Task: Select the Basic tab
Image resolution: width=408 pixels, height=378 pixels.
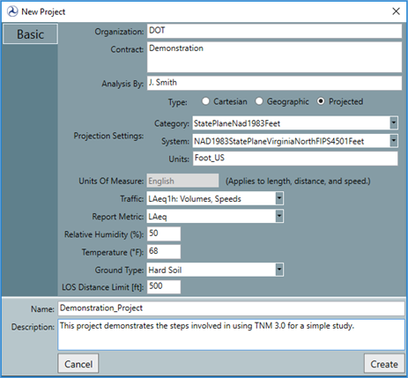Action: (x=30, y=34)
